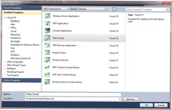Select the XNA Game Studio 4.0 category
This screenshot has width=172, height=110.
[x=20, y=58]
